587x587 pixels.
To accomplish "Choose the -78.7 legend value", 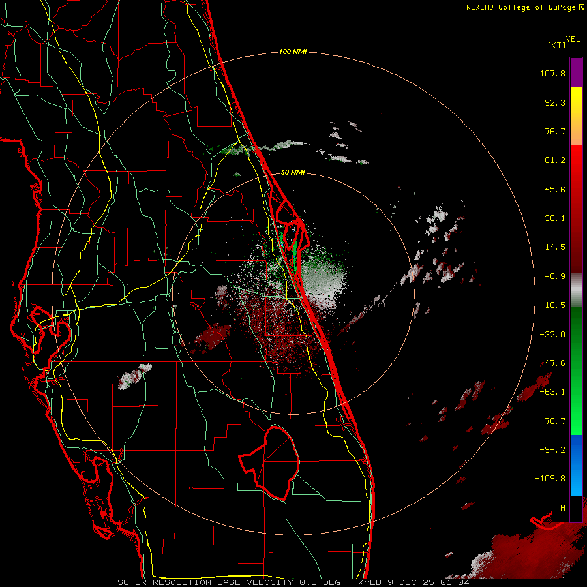I will point(552,421).
